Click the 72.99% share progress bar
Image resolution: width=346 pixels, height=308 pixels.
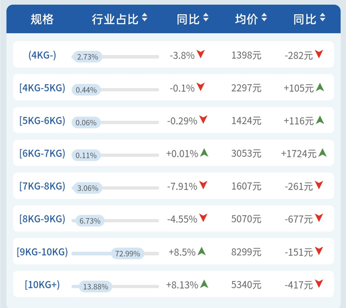click(128, 254)
